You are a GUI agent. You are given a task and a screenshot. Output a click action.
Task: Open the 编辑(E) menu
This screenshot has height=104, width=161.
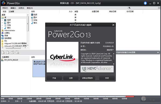click(13, 8)
